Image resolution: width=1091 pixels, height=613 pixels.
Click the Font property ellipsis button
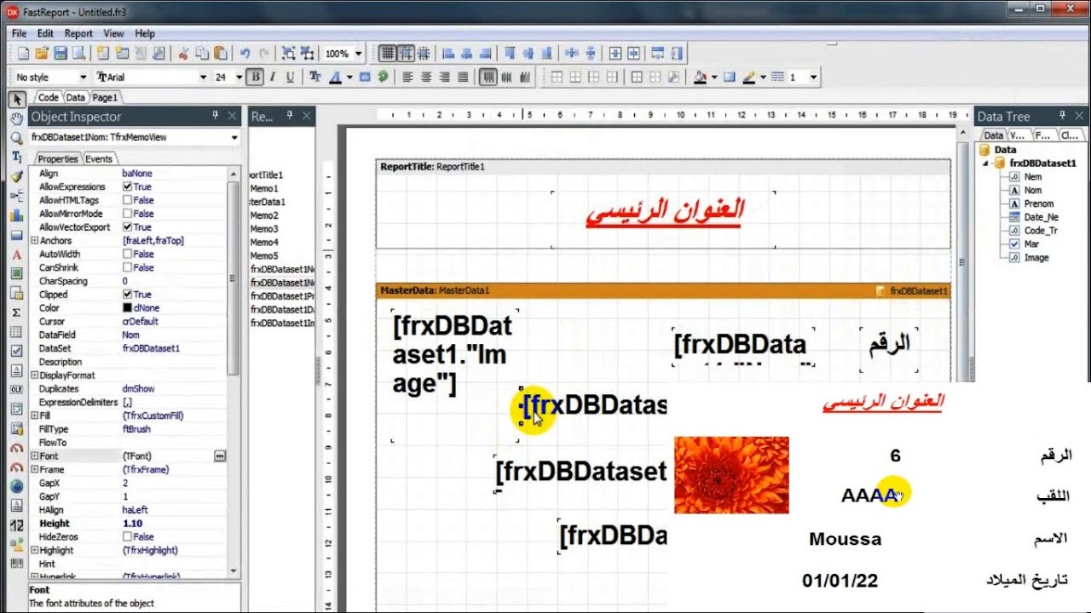(x=220, y=456)
